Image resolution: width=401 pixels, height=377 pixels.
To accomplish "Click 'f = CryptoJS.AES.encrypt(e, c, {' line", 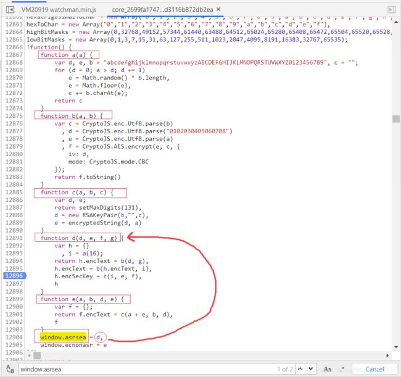I will point(124,147).
